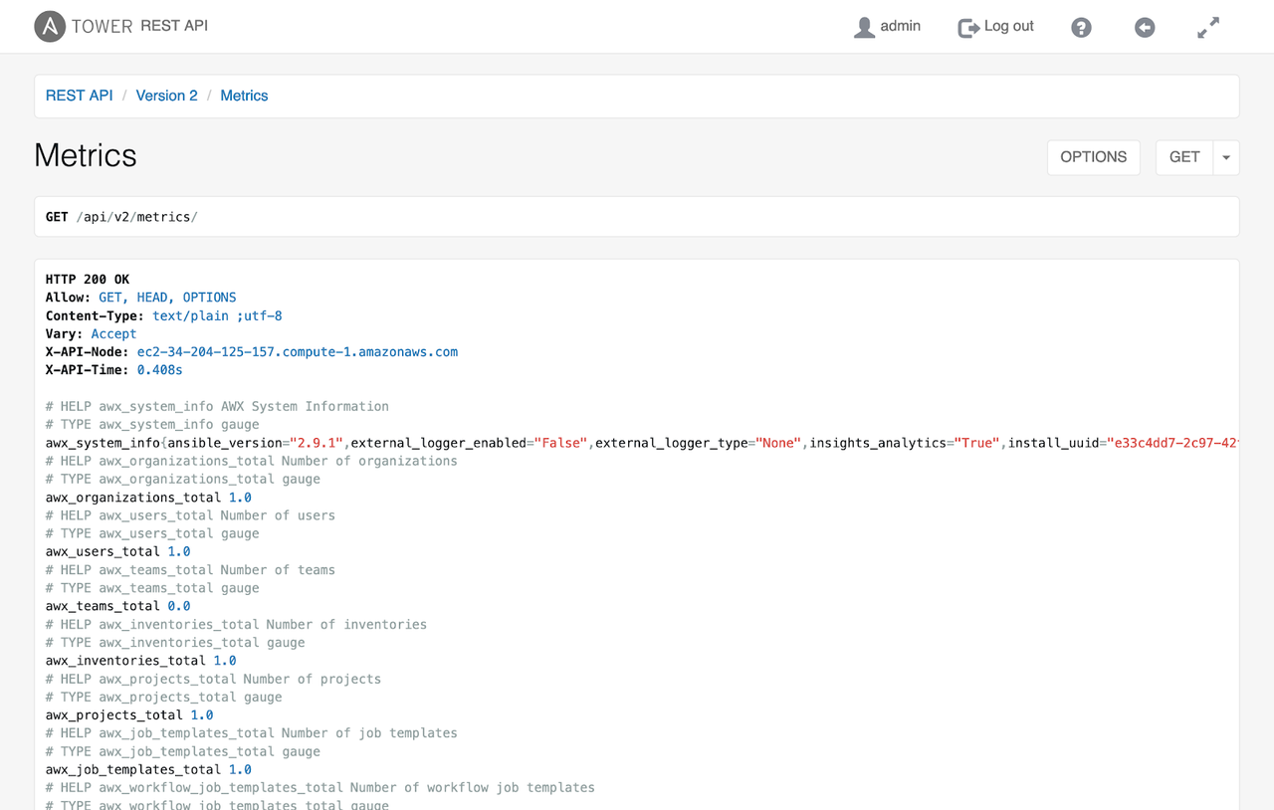Click the Metrics breadcrumb link

tap(244, 96)
